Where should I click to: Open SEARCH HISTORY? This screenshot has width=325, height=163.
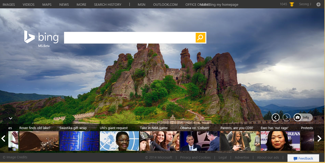point(108,4)
